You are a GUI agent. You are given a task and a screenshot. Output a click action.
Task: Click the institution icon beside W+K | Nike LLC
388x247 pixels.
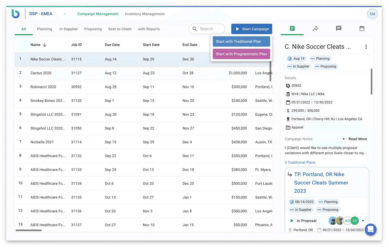click(x=288, y=94)
